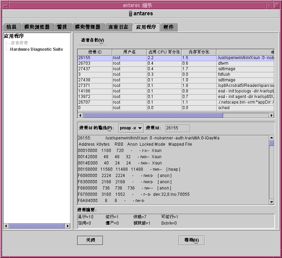
Task: Switch to the 硬件 tab
Action: (x=169, y=27)
